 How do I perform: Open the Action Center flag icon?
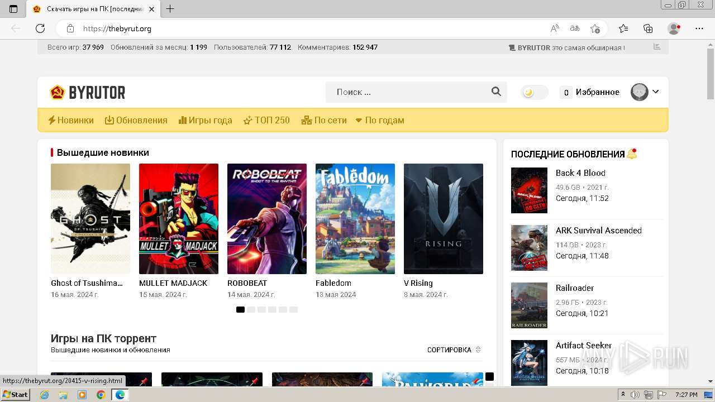661,395
